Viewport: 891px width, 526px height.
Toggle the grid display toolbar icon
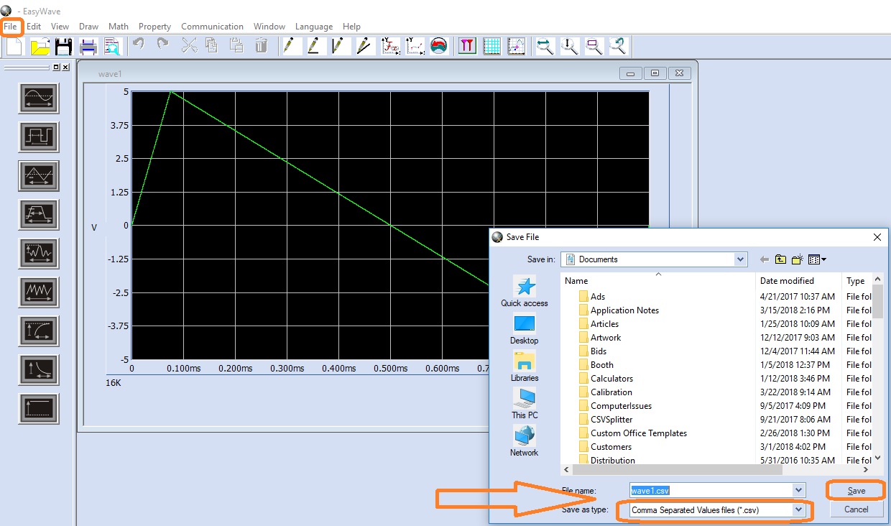click(491, 47)
